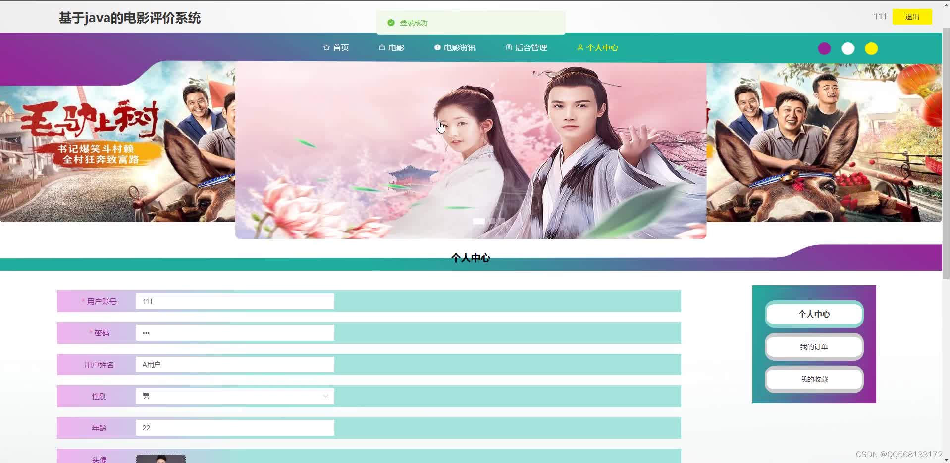
Task: Click the 个人中心 section heading
Action: (471, 258)
